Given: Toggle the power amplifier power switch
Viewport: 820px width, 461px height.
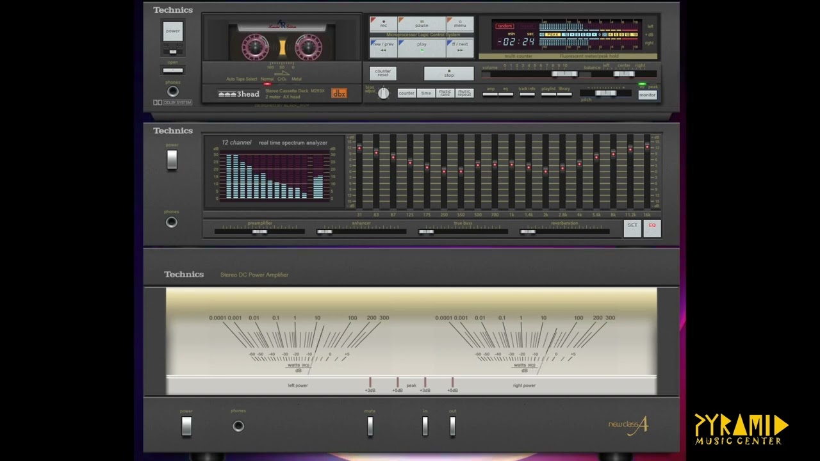Looking at the screenshot, I should click(186, 426).
